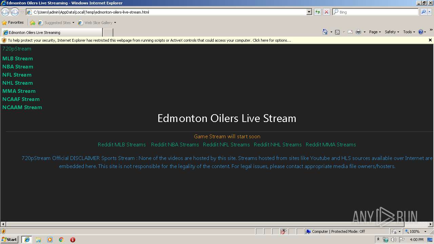Open Suggested Sites dropdown
This screenshot has width=434, height=244.
(56, 23)
